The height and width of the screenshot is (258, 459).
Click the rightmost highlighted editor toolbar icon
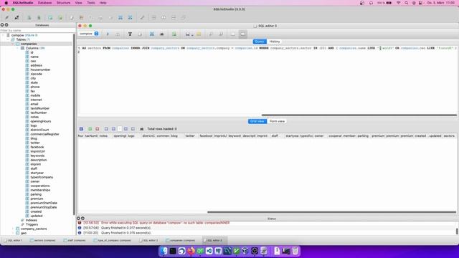coord(242,34)
